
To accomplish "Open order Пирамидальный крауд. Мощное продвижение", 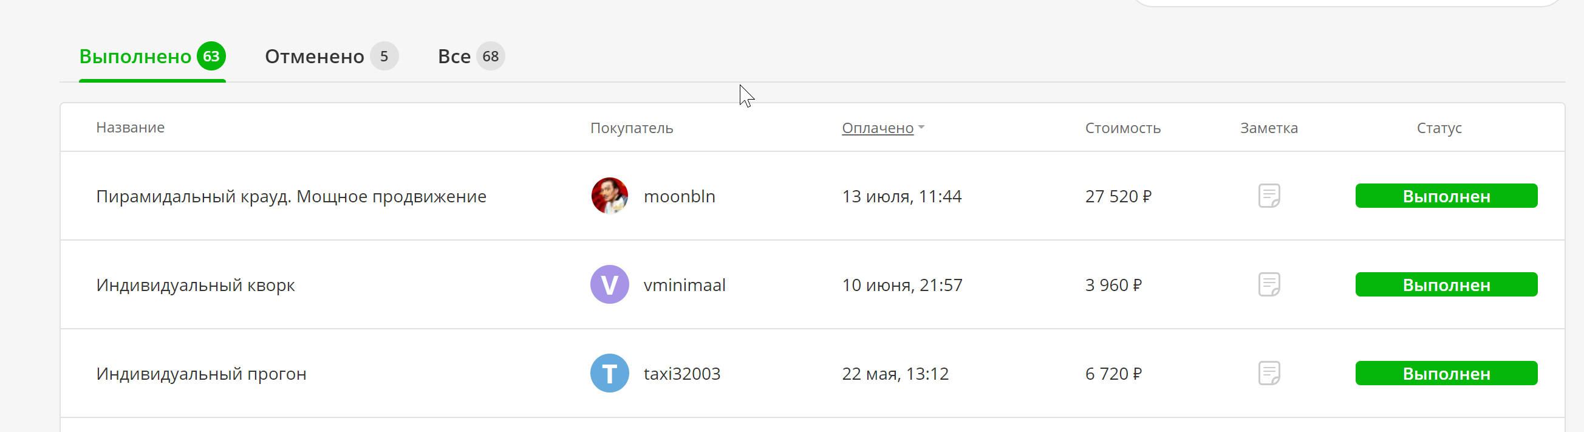I will [x=291, y=196].
